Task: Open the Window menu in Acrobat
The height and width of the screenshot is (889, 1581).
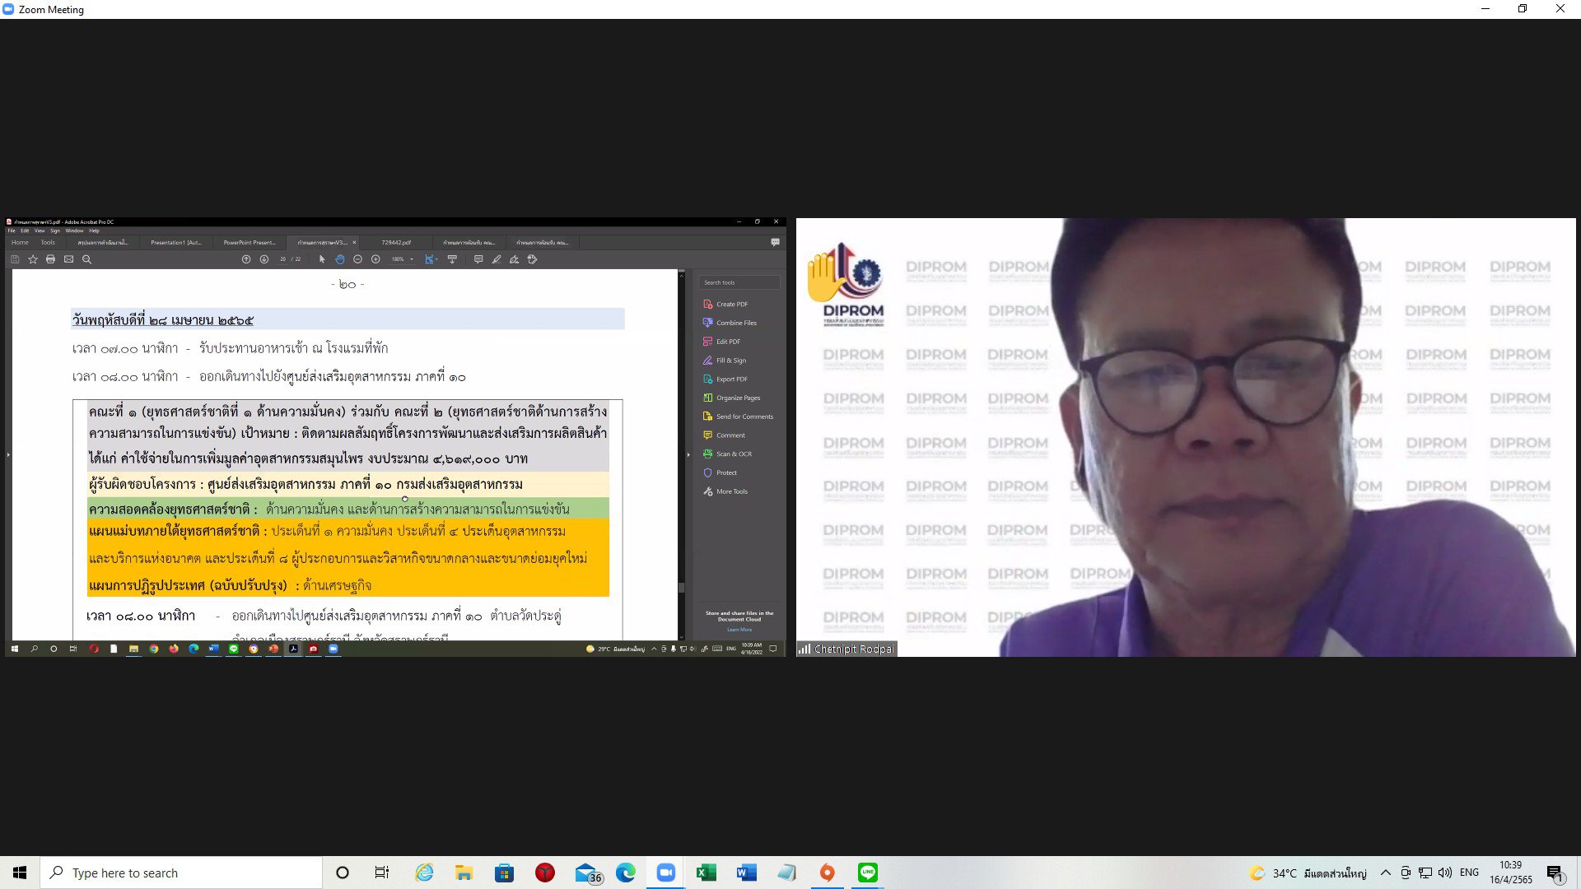Action: 74,230
